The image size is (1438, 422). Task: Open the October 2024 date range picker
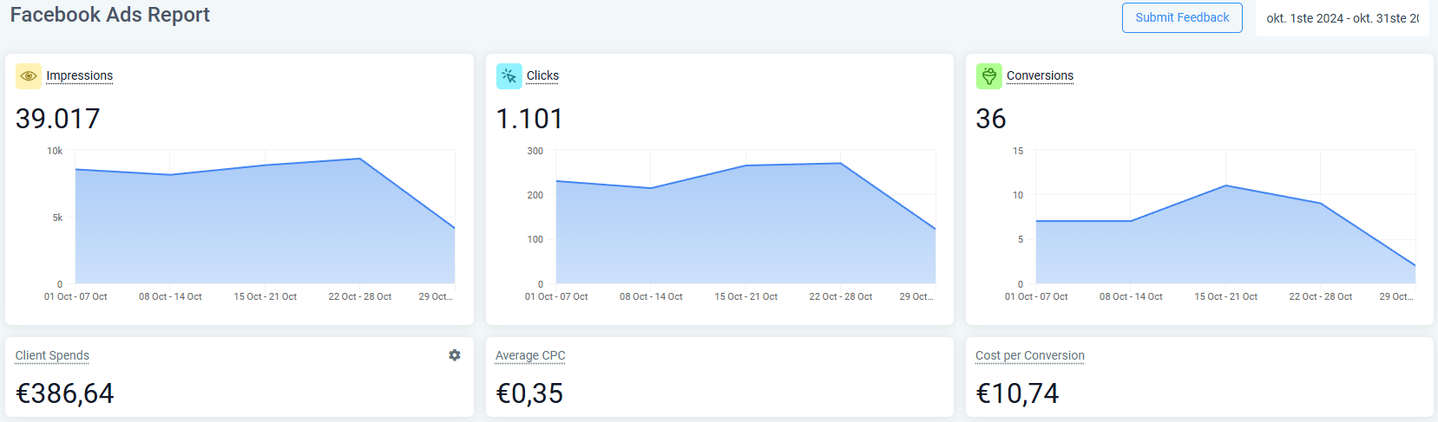click(x=1342, y=18)
